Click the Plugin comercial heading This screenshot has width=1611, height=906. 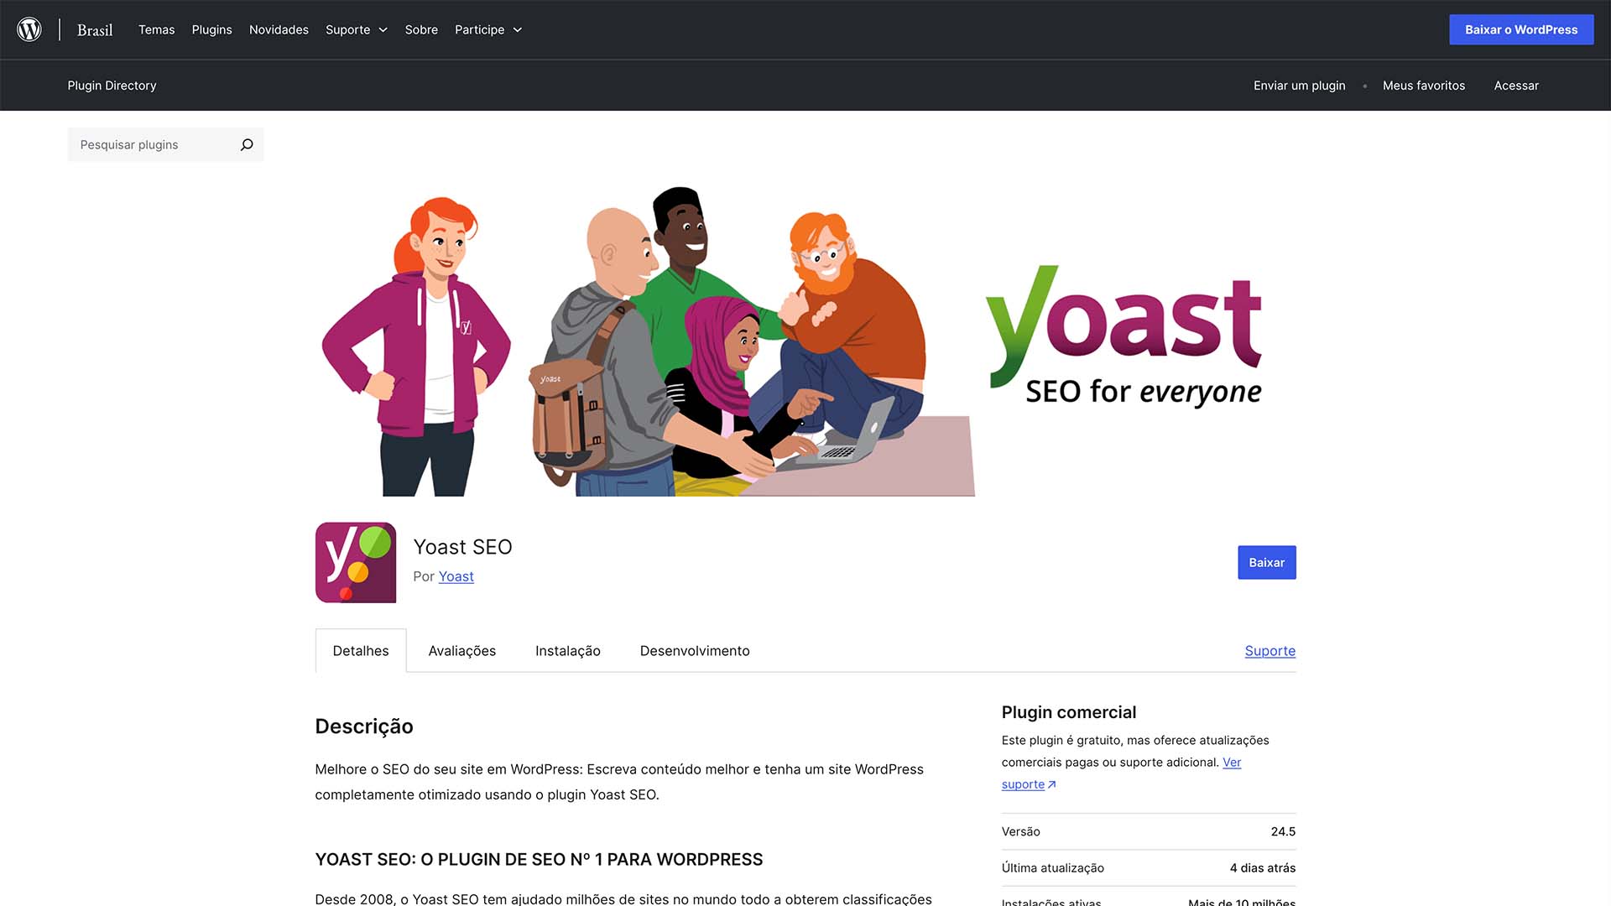(x=1068, y=712)
